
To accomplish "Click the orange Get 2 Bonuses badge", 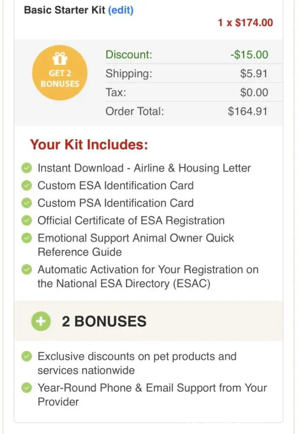I will click(x=60, y=73).
